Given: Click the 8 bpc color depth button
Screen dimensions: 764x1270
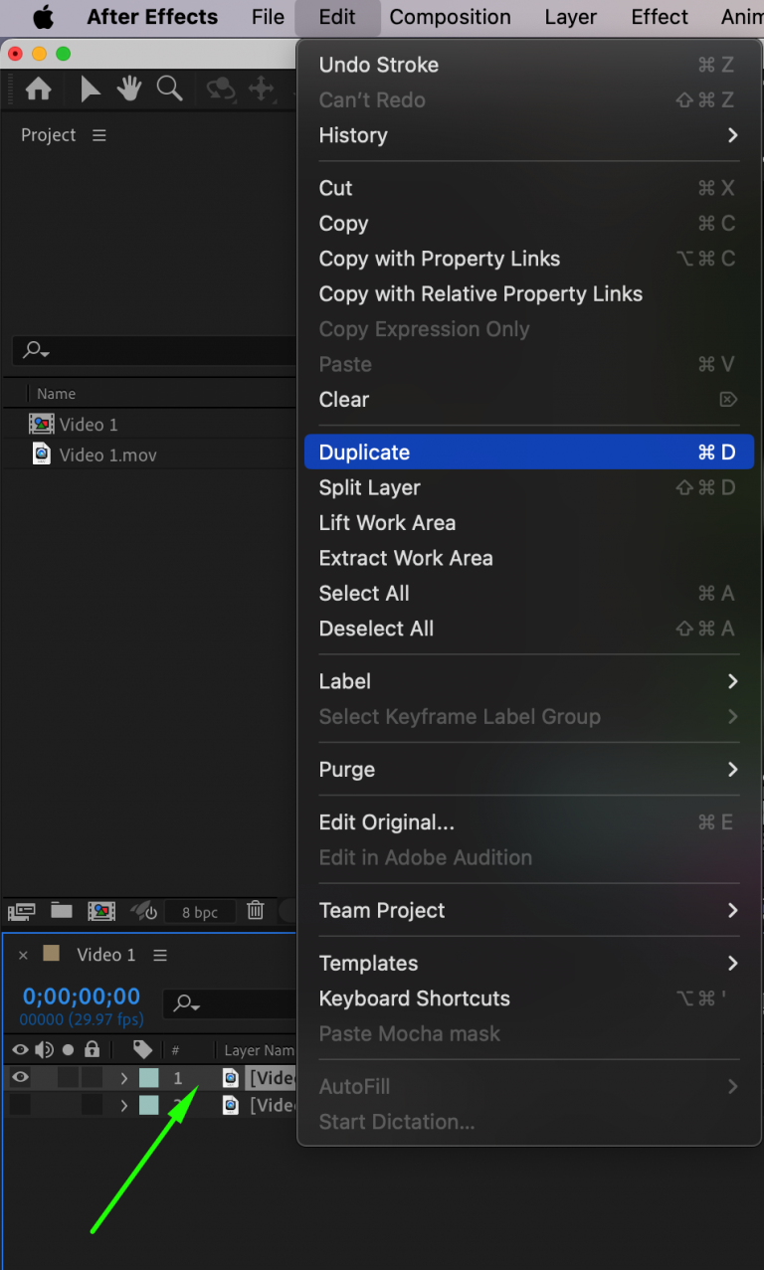Looking at the screenshot, I should point(201,911).
